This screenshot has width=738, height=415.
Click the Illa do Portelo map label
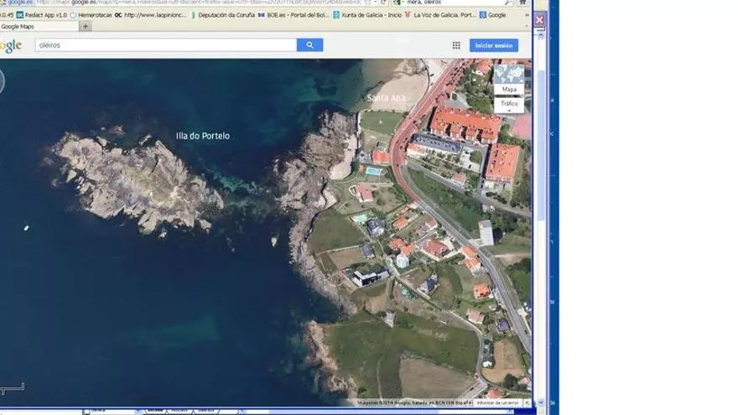(202, 136)
